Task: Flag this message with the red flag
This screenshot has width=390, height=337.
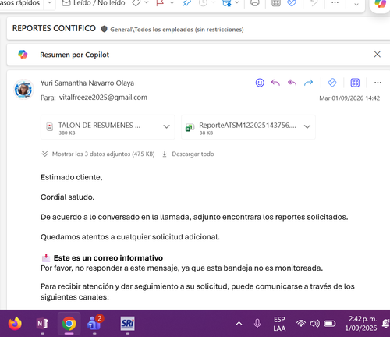Action: point(160,3)
